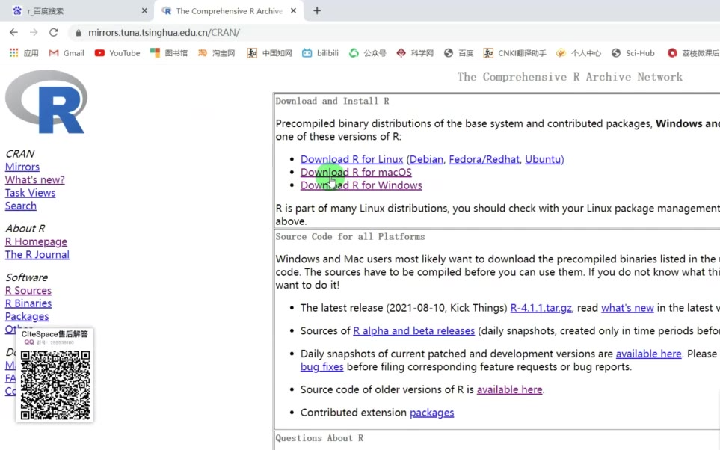This screenshot has height=450, width=720.
Task: Open a new browser tab
Action: coord(317,10)
